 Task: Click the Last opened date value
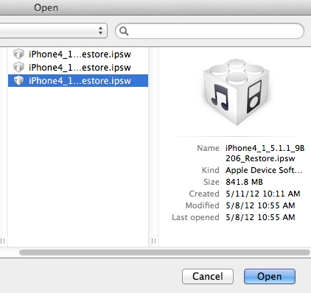coord(260,217)
